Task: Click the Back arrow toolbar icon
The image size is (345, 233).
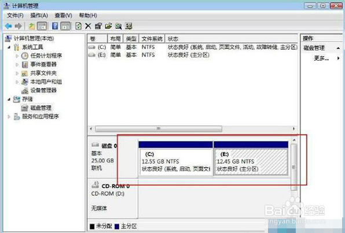Action: [x=8, y=26]
